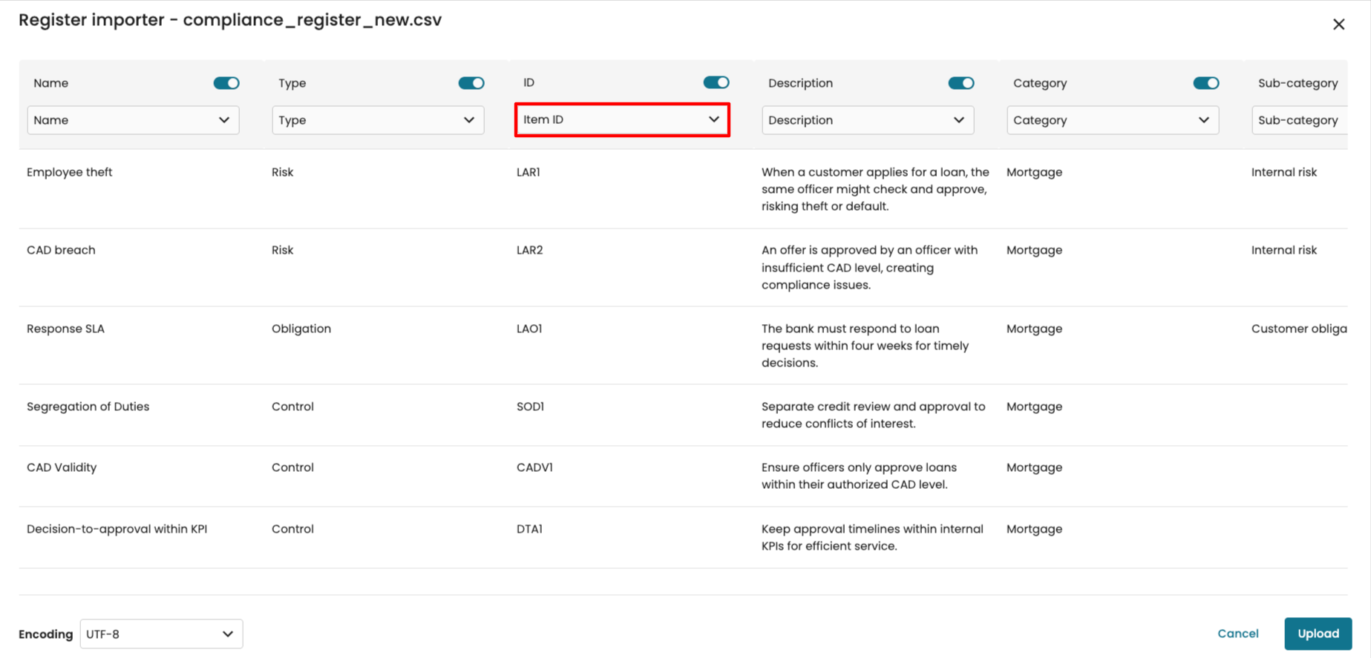Image resolution: width=1371 pixels, height=658 pixels.
Task: Click the DTA1 item ID cell
Action: pos(530,529)
